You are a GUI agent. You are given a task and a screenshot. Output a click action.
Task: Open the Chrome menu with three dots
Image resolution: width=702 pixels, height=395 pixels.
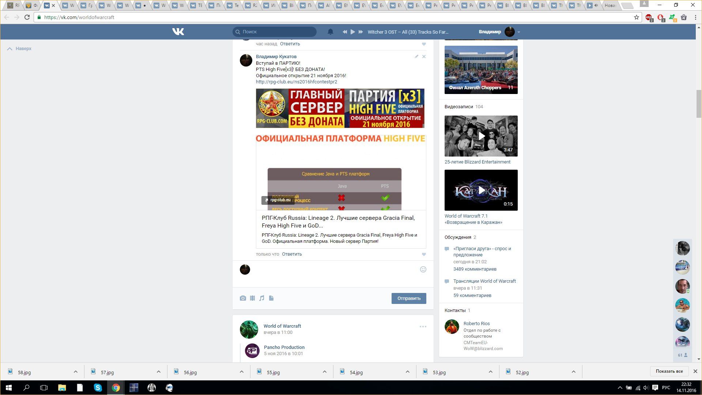695,17
